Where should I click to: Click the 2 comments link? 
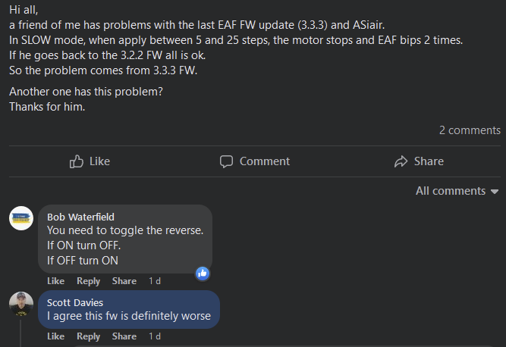(470, 130)
